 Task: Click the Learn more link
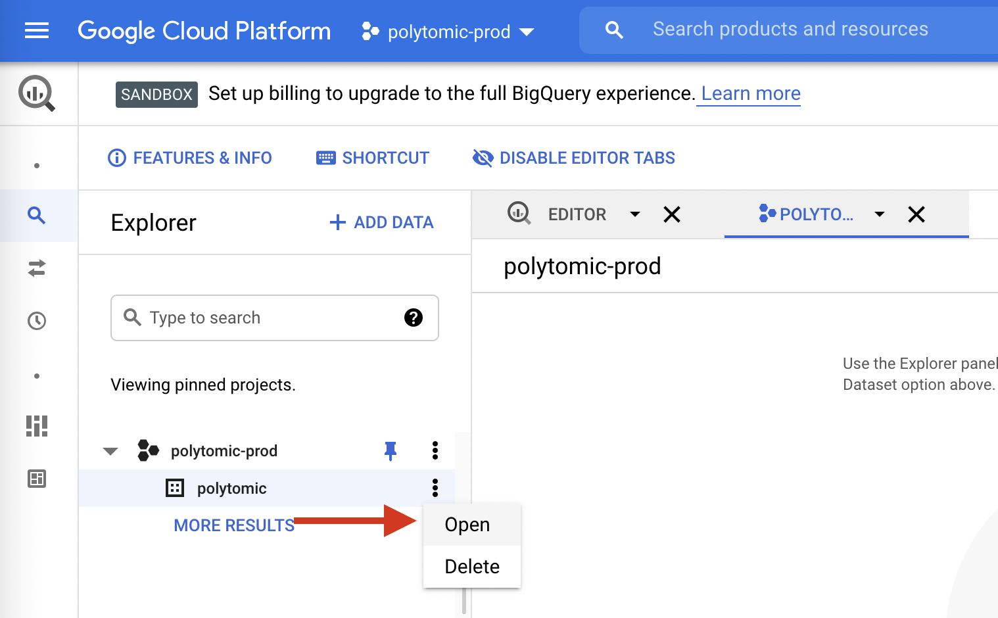[x=750, y=94]
